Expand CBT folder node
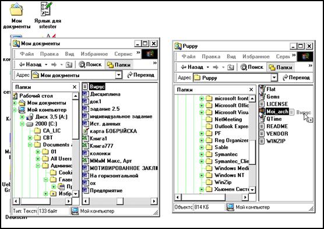This screenshot has width=324, height=229. coord(30,138)
